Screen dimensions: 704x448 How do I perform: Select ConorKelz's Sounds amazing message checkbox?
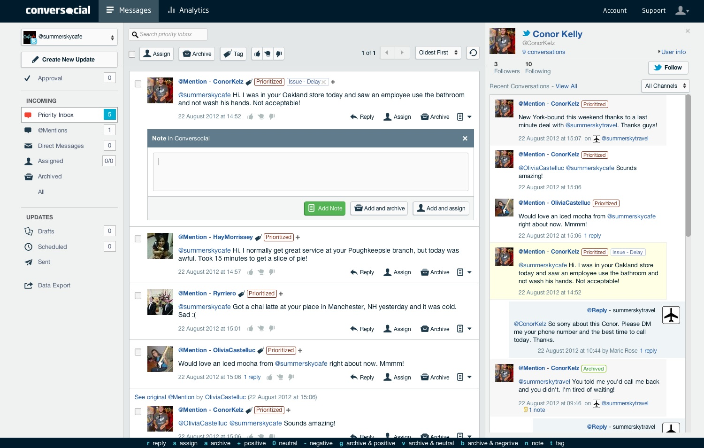pyautogui.click(x=138, y=412)
